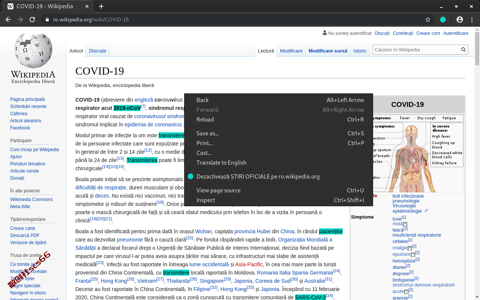Click the browser back arrow
The width and height of the screenshot is (480, 300).
click(8, 19)
